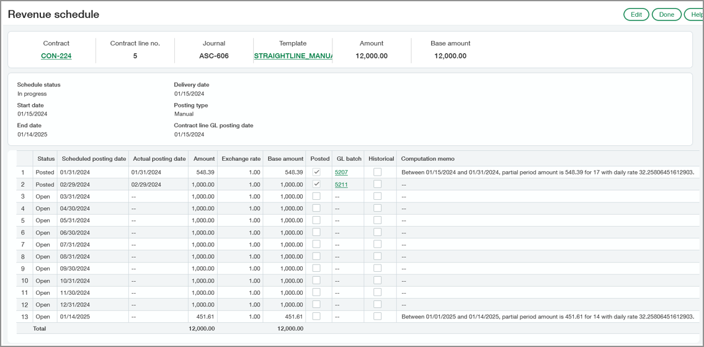
Task: Check Historical box for row 1
Action: 377,172
